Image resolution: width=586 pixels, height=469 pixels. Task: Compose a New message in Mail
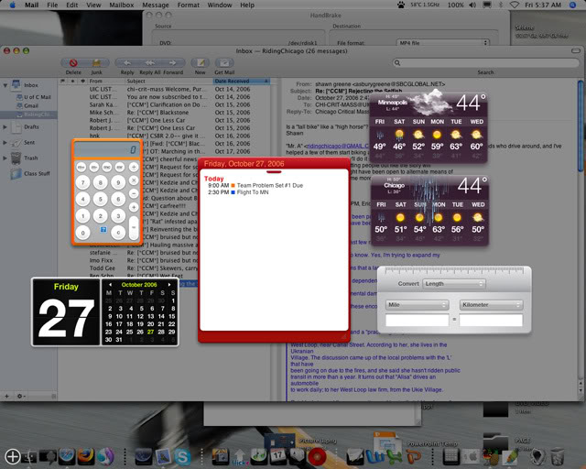(201, 63)
